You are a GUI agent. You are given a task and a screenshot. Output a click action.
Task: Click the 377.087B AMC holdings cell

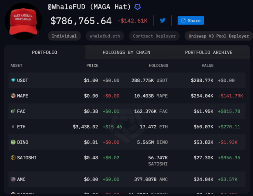tap(151, 179)
